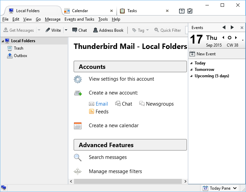Collapse the Today events section

[191, 63]
